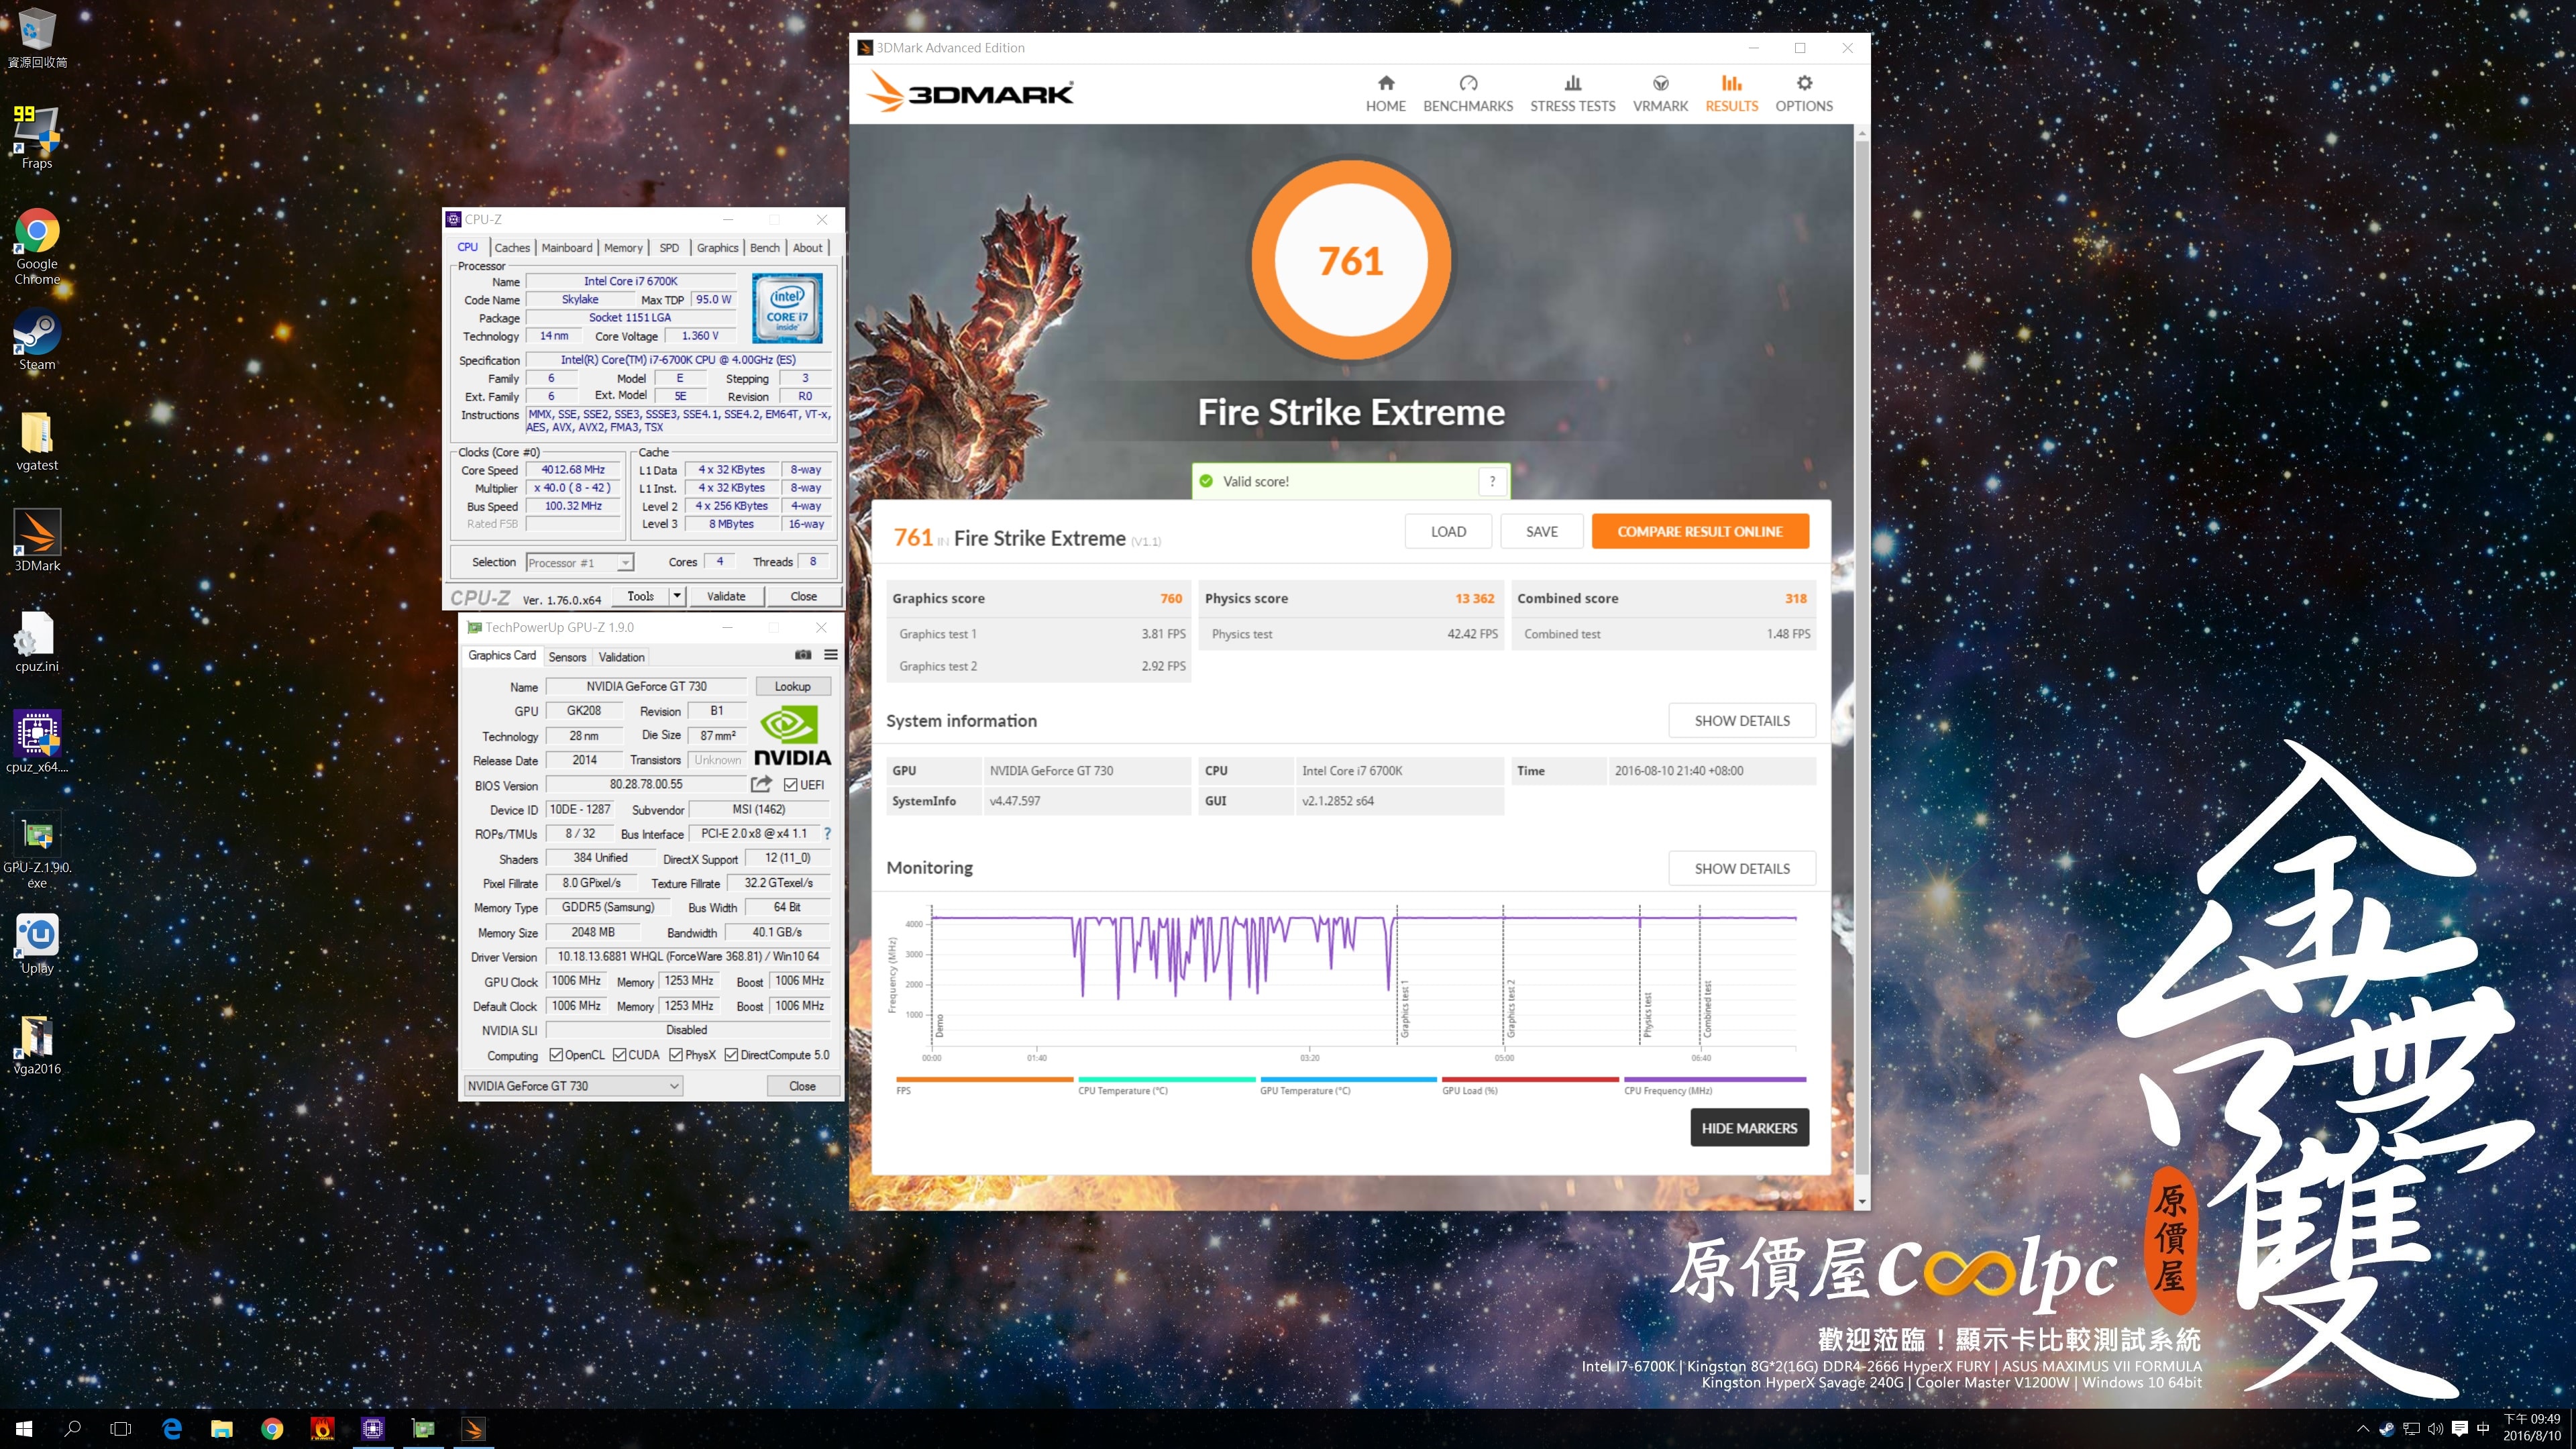Select the Uplay desktop shortcut
The width and height of the screenshot is (2576, 1449).
click(x=37, y=943)
